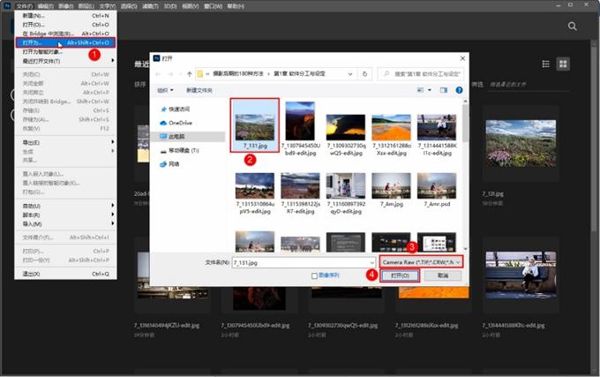Screen dimensions: 600x377
Task: Select OneDrive in the navigation pane
Action: click(x=179, y=123)
